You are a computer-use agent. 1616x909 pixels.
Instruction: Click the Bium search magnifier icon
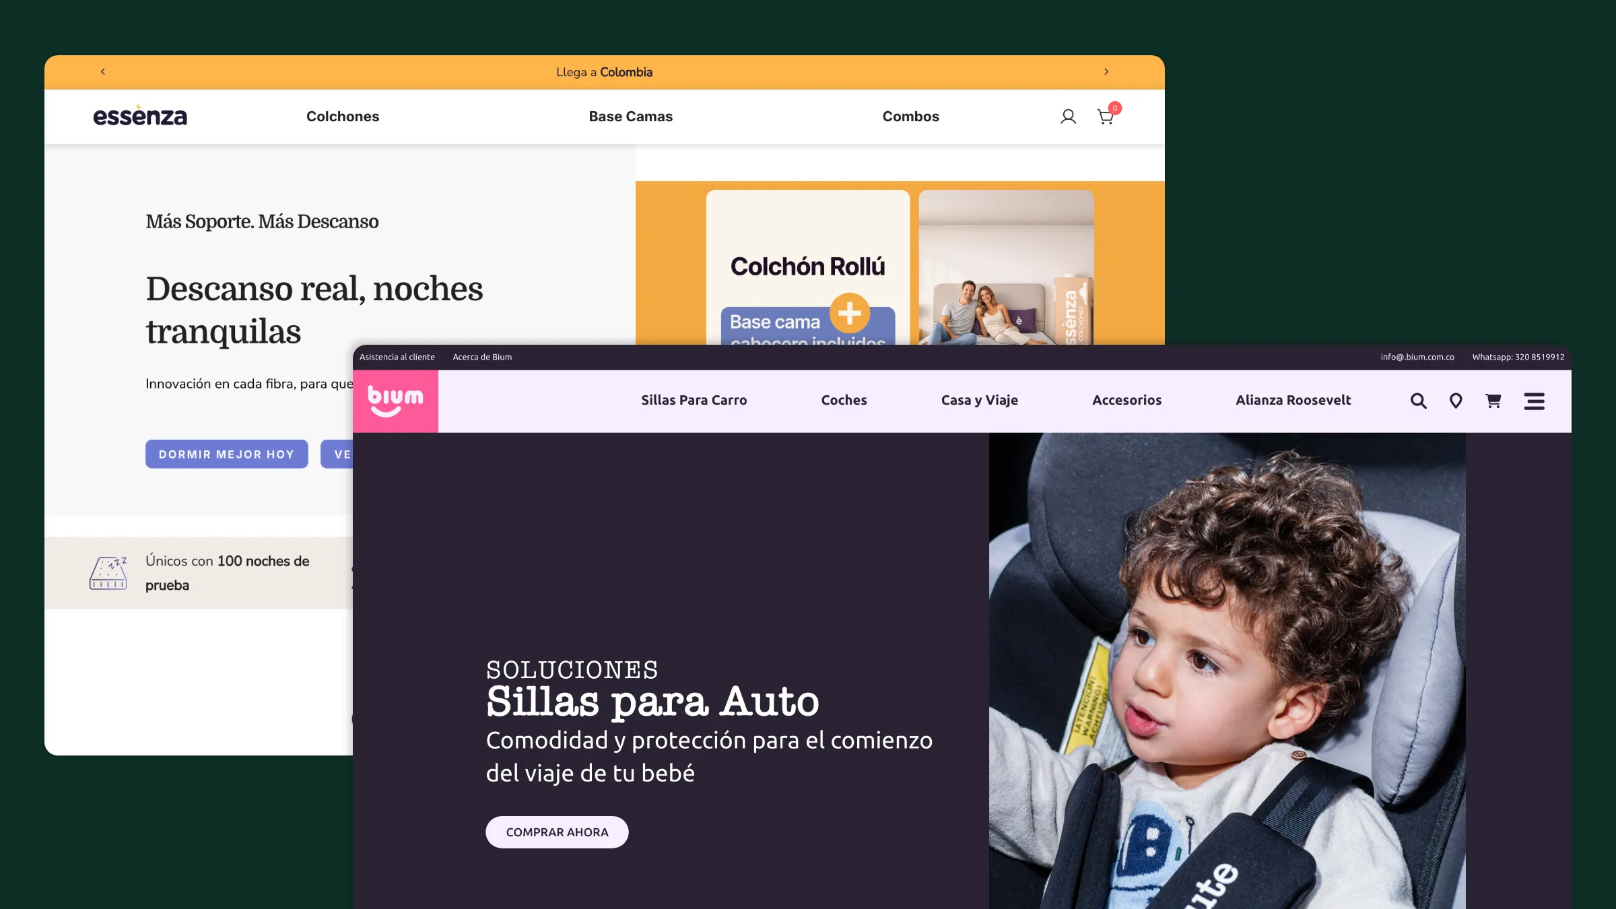(x=1419, y=401)
